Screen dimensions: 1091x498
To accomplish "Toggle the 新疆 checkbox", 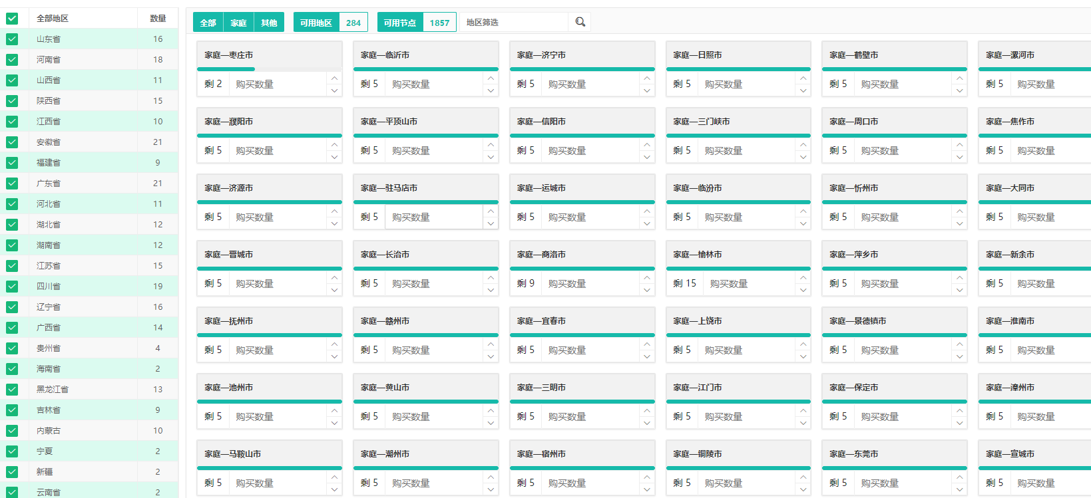I will point(12,472).
